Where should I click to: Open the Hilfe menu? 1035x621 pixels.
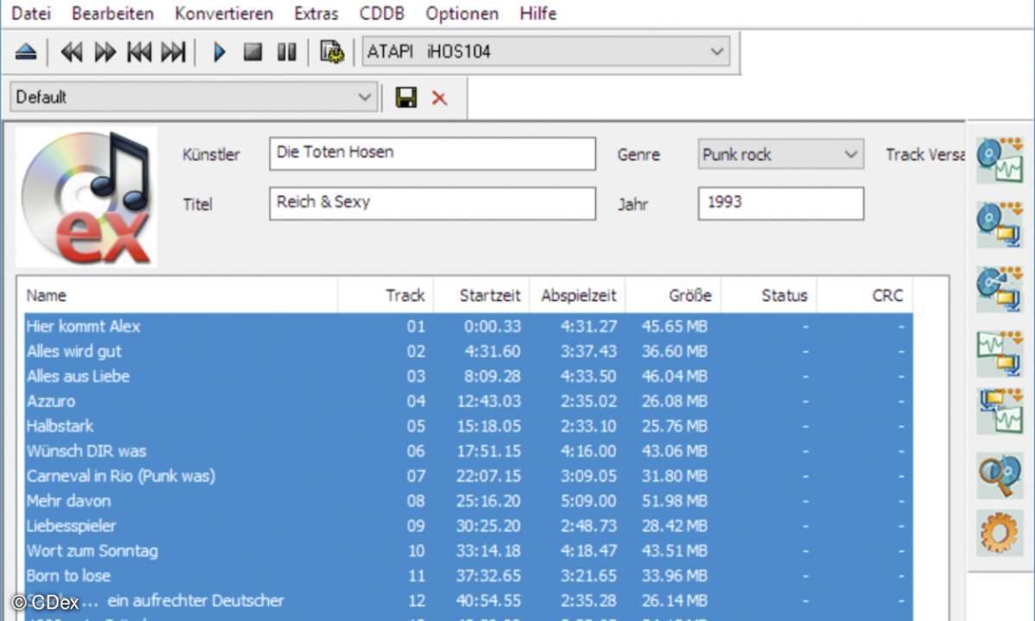coord(538,14)
